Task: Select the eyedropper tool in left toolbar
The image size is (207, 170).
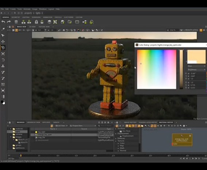Action: [3, 29]
